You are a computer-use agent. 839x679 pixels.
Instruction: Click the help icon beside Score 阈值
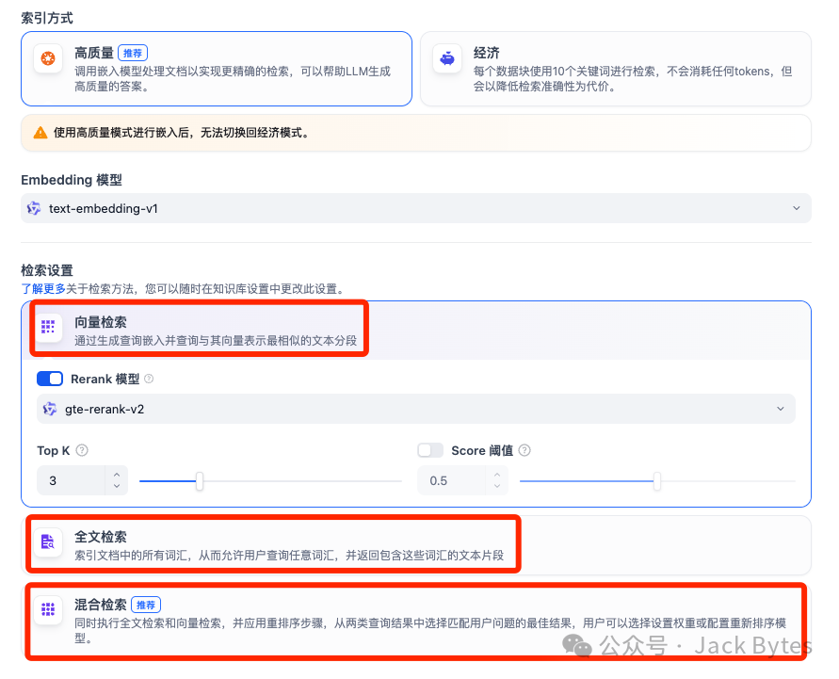(x=524, y=451)
